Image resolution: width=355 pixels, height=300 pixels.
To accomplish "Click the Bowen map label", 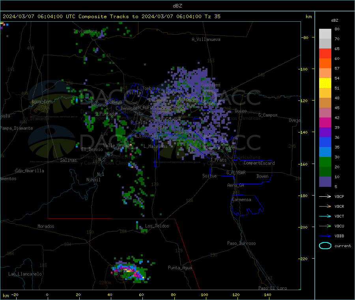I will click(x=262, y=176).
